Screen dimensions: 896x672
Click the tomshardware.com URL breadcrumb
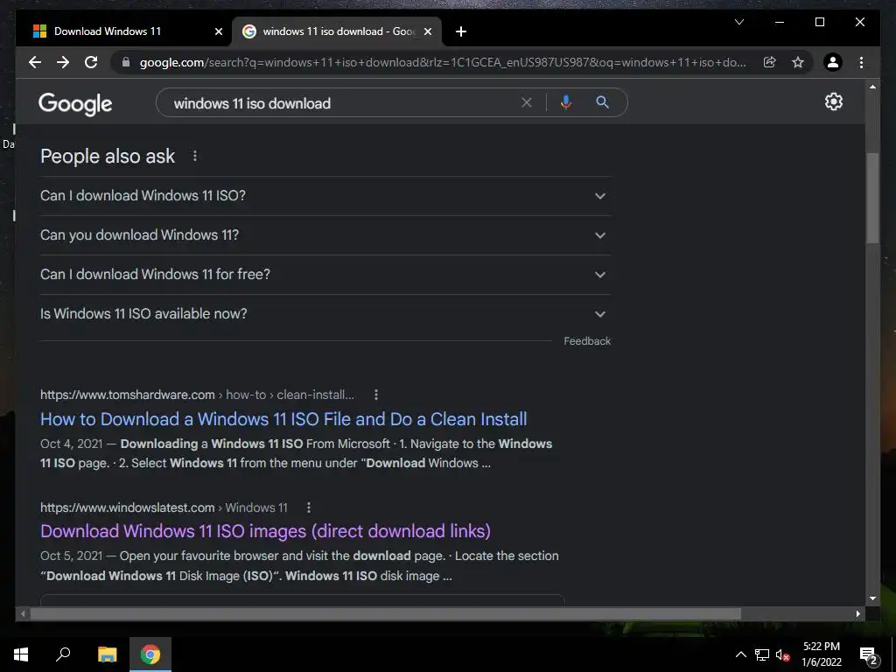click(x=197, y=395)
